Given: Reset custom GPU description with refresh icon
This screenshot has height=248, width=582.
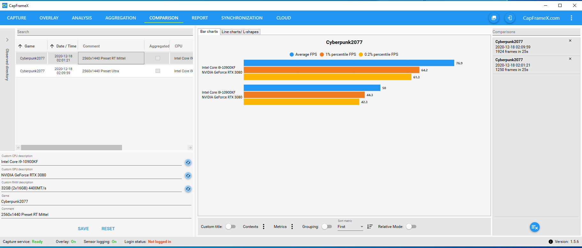Looking at the screenshot, I should (188, 176).
